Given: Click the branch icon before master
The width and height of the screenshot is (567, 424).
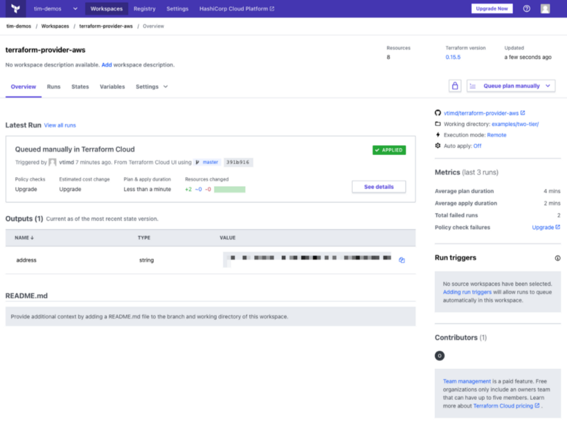Looking at the screenshot, I should [x=198, y=162].
